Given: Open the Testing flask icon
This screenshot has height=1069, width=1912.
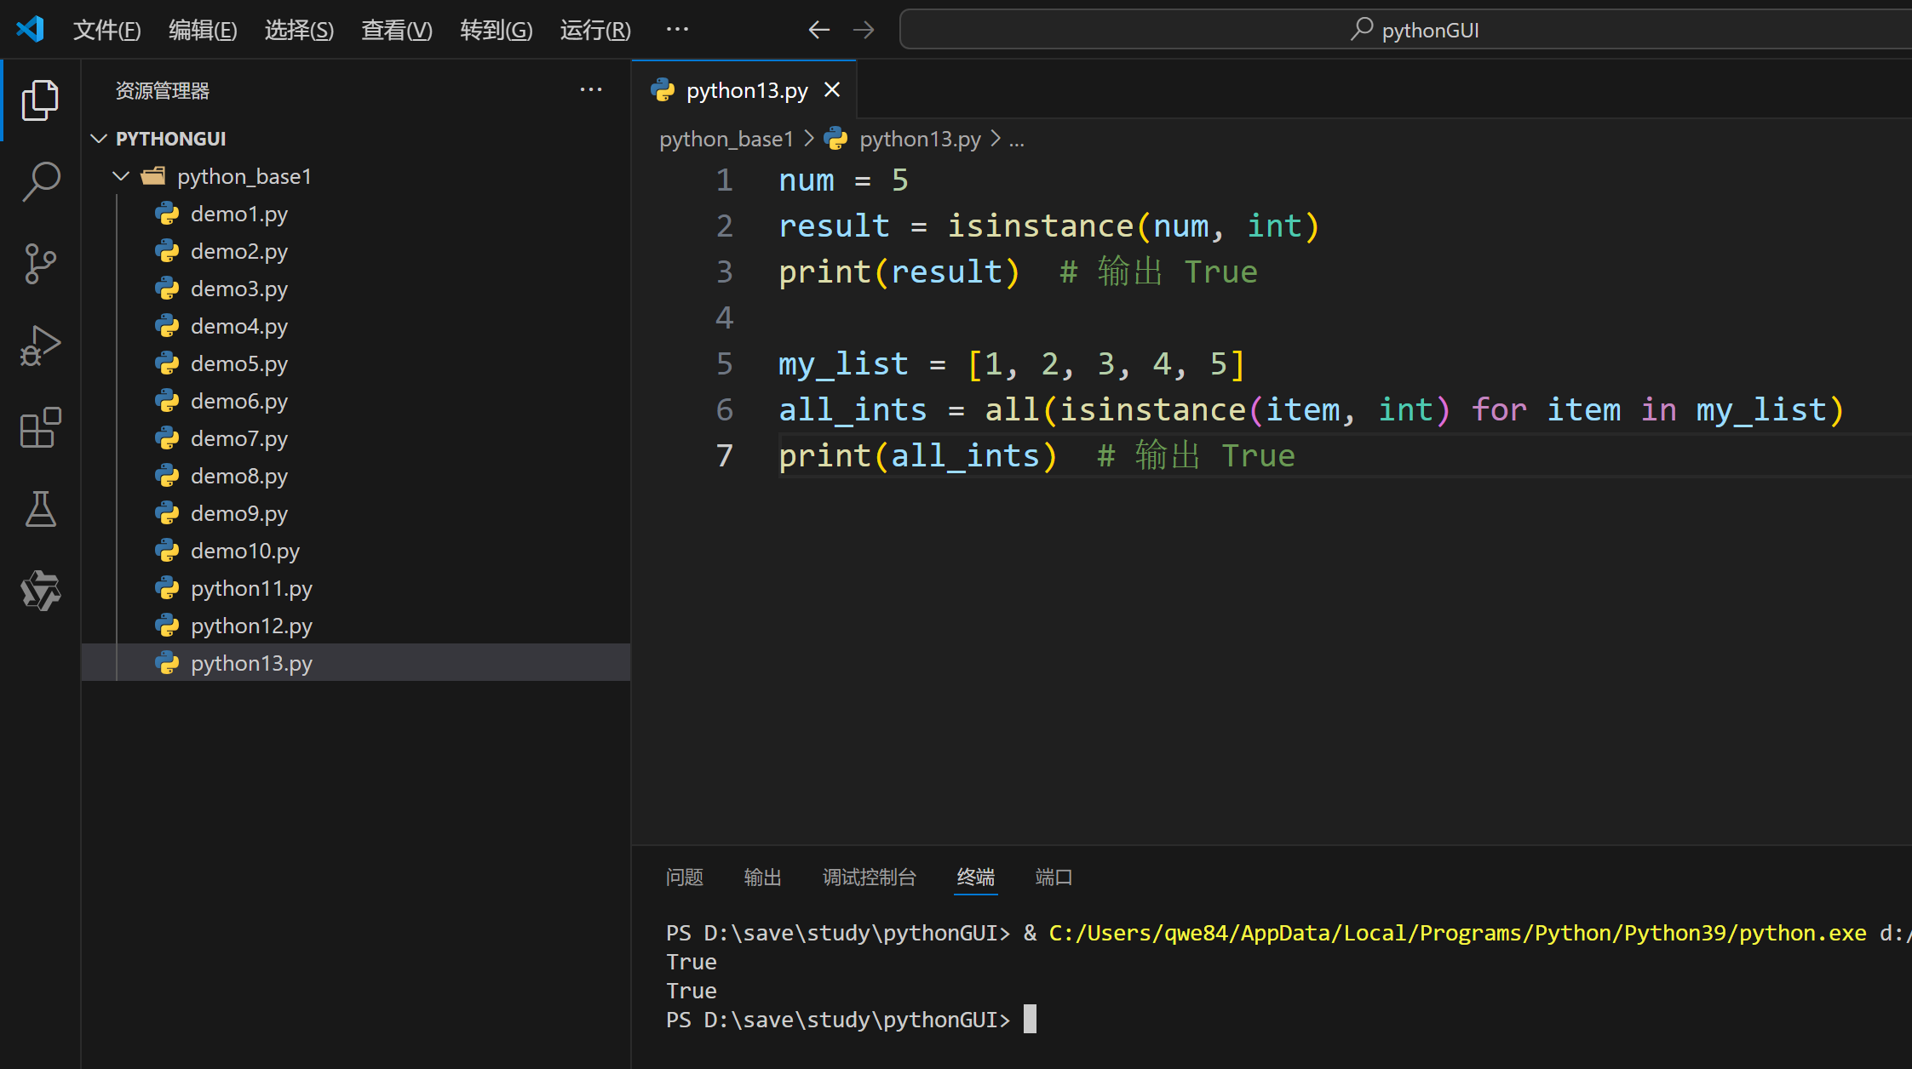Looking at the screenshot, I should (x=40, y=510).
